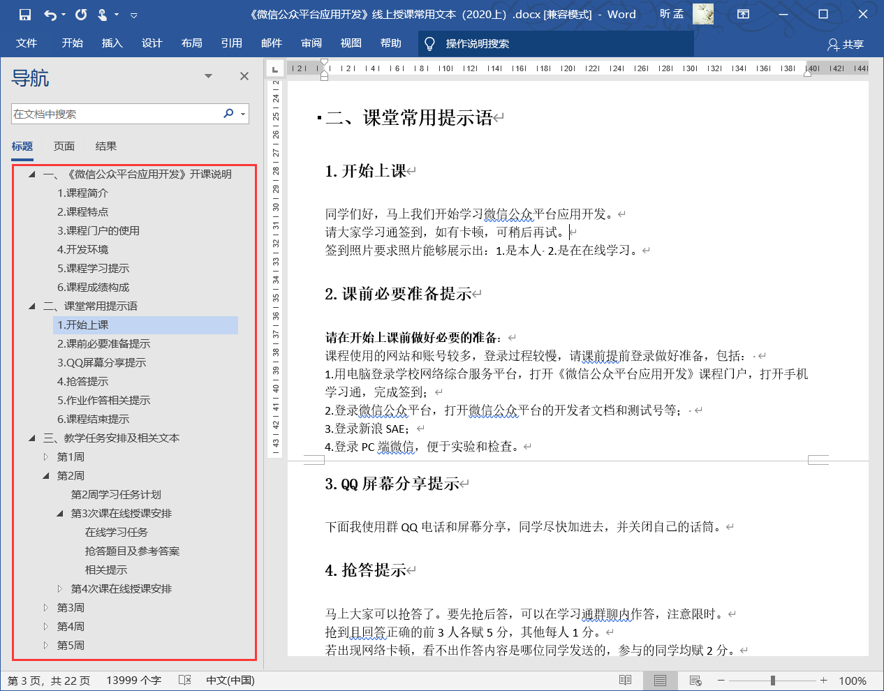Expand the 第5周 heading
Image resolution: width=884 pixels, height=691 pixels.
[x=46, y=646]
